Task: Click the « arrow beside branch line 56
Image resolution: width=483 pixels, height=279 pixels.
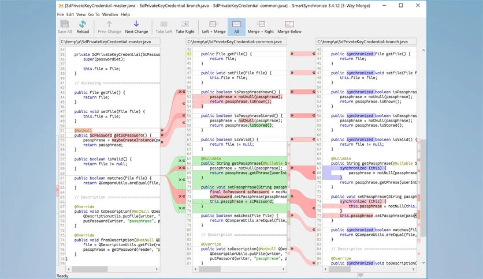Action: pyautogui.click(x=314, y=116)
